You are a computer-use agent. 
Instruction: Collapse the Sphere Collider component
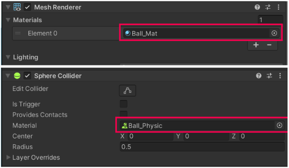pyautogui.click(x=8, y=76)
